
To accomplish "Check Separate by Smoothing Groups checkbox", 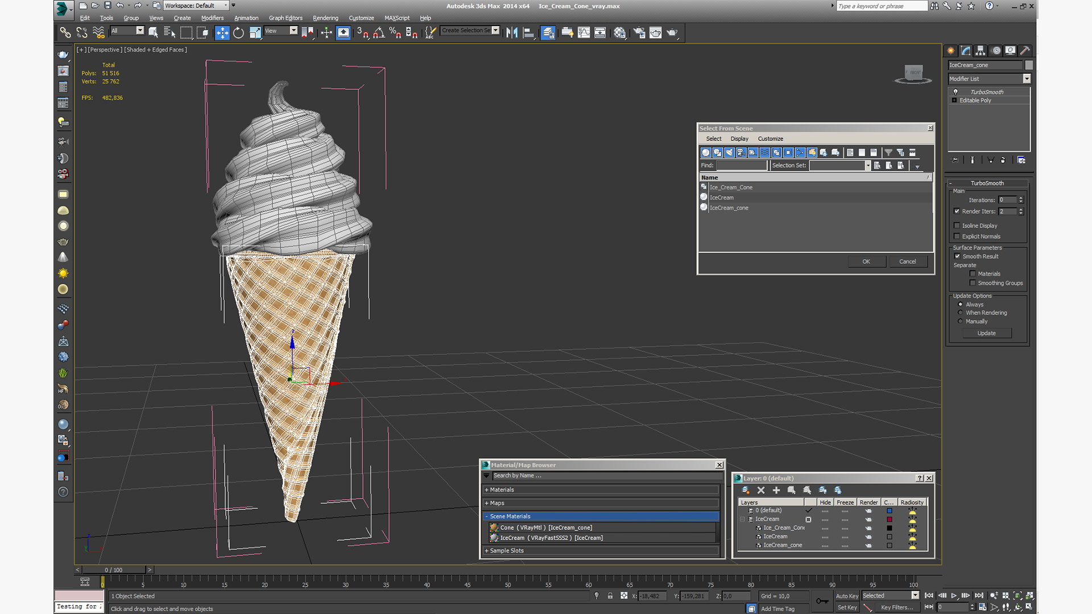I will (973, 283).
